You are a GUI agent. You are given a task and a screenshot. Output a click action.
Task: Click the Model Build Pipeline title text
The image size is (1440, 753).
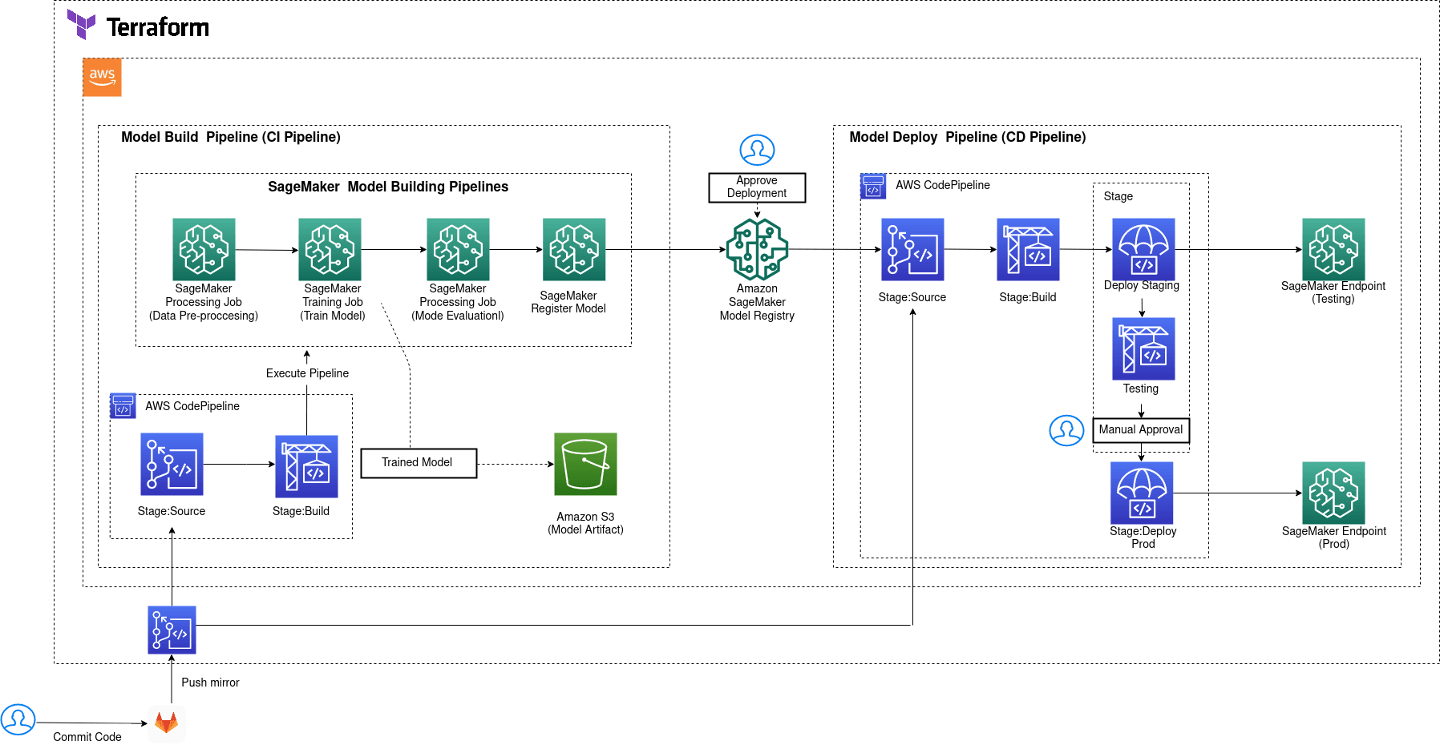tap(231, 137)
